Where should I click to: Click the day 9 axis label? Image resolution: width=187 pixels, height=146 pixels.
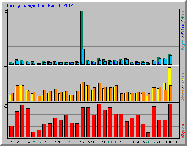coord(56,142)
